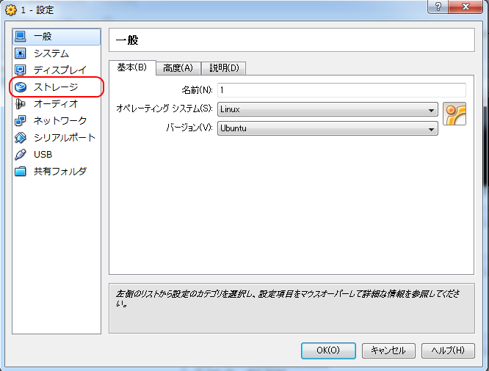Click the 名前(N) input field
The image size is (489, 371).
coord(341,90)
